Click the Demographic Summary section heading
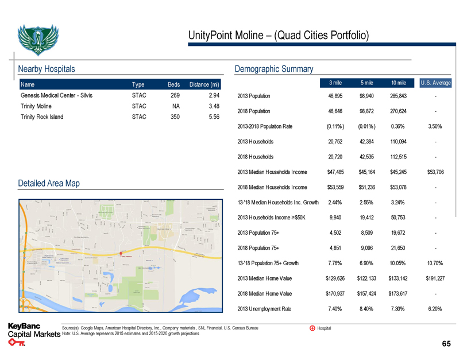The image size is (471, 353). [x=274, y=69]
